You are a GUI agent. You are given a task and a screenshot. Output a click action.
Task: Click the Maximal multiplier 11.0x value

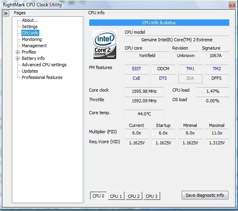click(217, 133)
